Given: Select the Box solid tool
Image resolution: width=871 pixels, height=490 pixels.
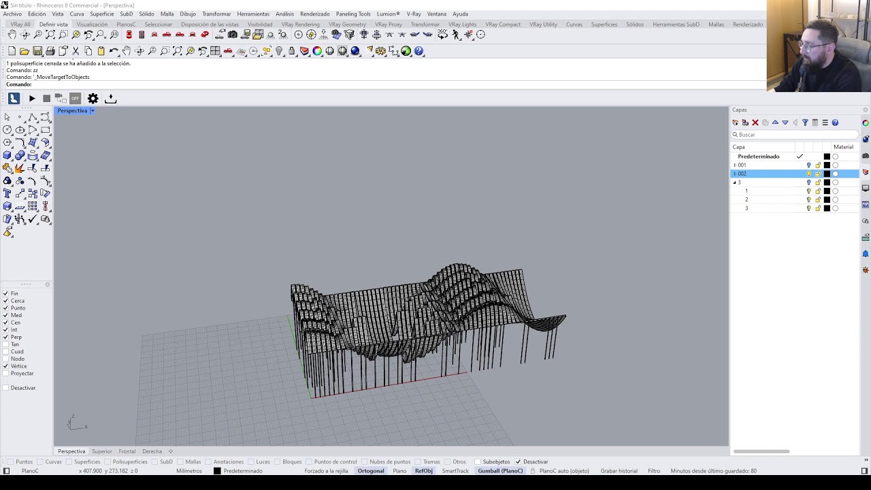Looking at the screenshot, I should [7, 156].
